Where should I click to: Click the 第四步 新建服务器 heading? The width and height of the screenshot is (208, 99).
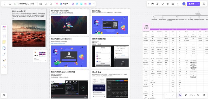99,39
